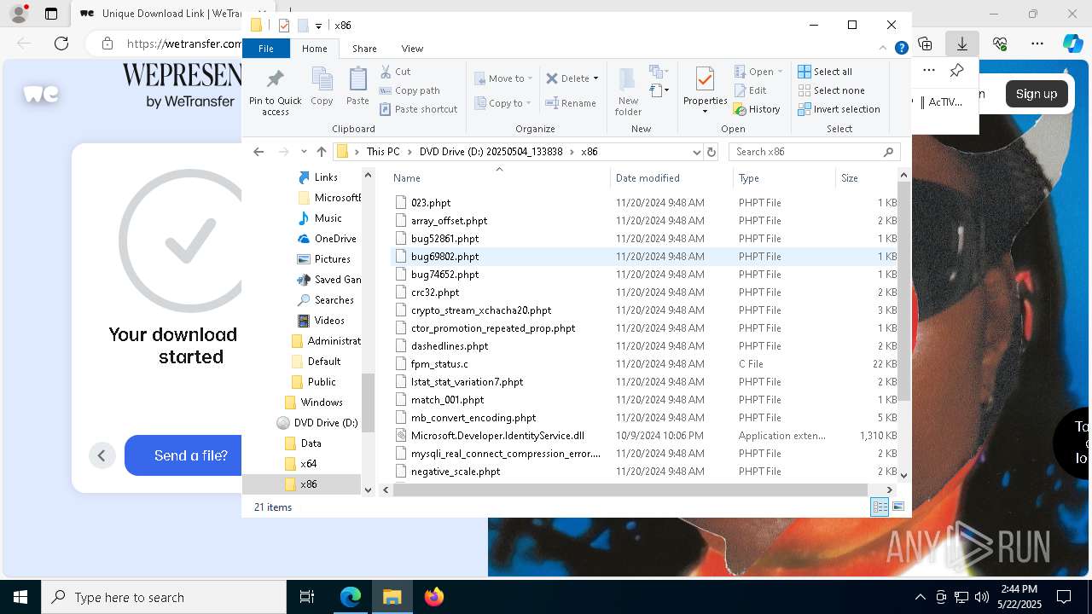Click the file list vertical scrollbar

(x=904, y=290)
